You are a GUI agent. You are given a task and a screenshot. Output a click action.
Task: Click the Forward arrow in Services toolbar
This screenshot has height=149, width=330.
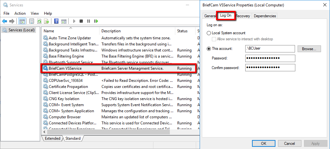click(12, 21)
